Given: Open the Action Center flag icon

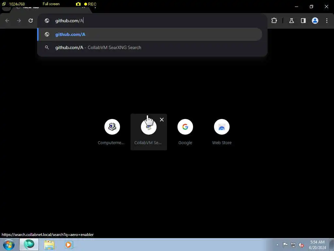Looking at the screenshot, I should (x=285, y=245).
